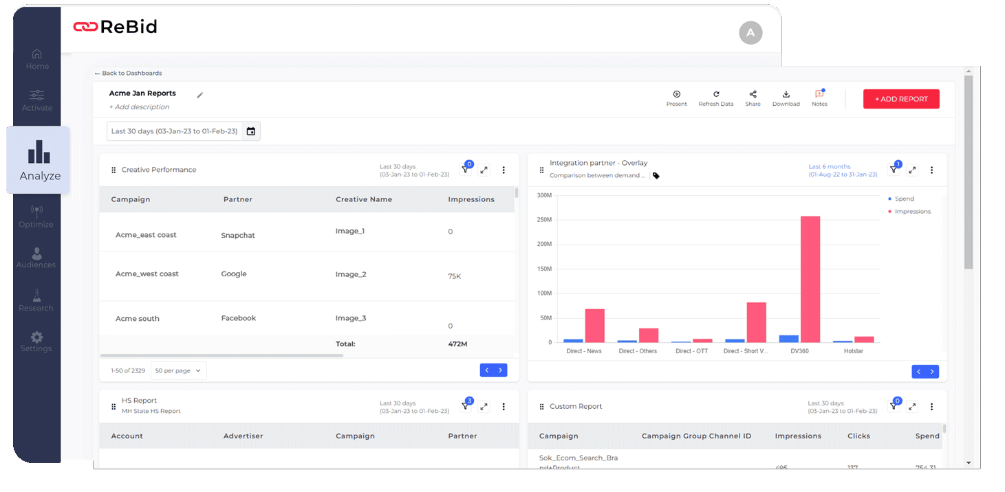Go to previous page in Overlay chart
This screenshot has height=492, width=1005.
[x=918, y=372]
